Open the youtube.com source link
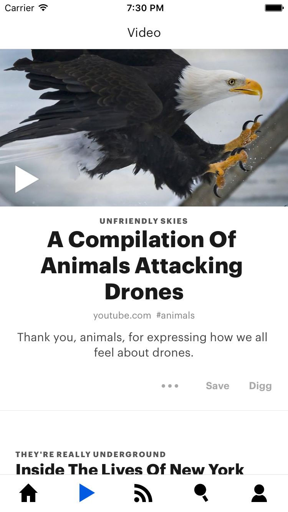Viewport: 288px width, 512px height. 122,315
